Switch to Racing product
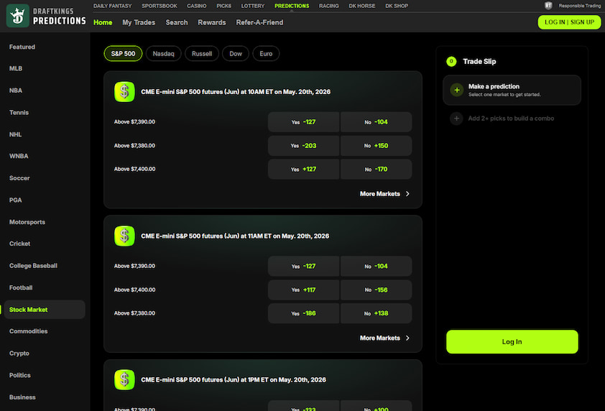The width and height of the screenshot is (605, 411). (329, 6)
